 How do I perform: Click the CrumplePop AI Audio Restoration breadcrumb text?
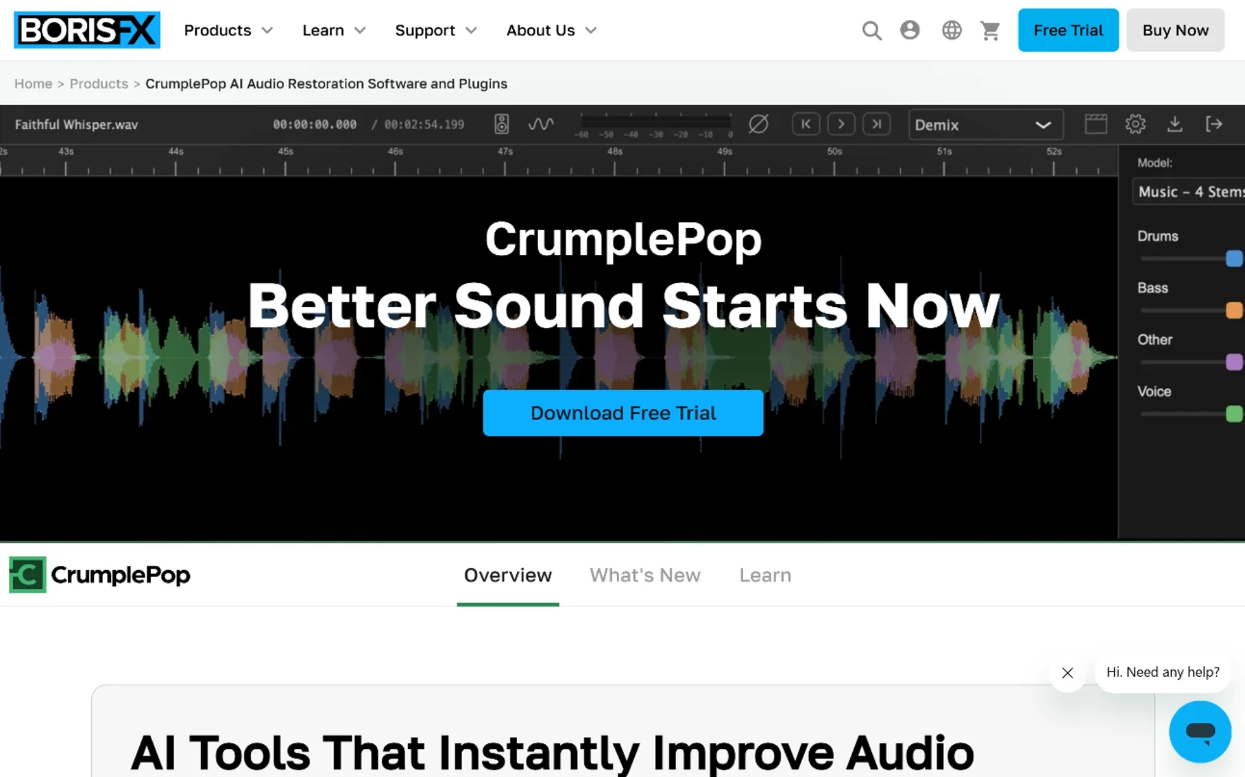click(x=326, y=84)
